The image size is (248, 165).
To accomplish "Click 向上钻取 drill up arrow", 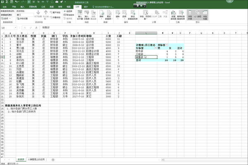I will point(46,15).
